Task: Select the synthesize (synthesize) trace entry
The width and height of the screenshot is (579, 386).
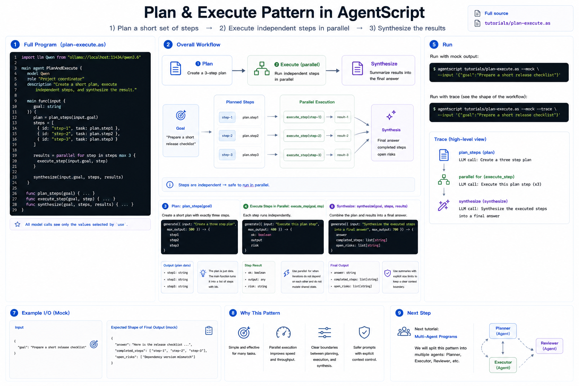Action: coord(483,201)
